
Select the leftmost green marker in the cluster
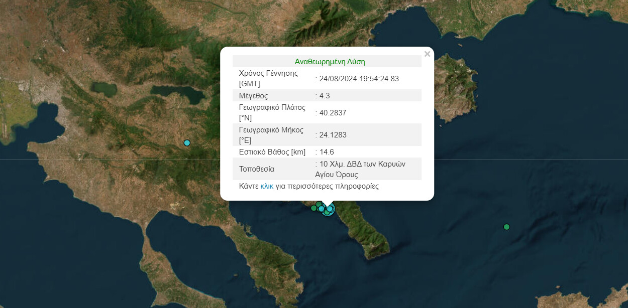[x=313, y=208]
